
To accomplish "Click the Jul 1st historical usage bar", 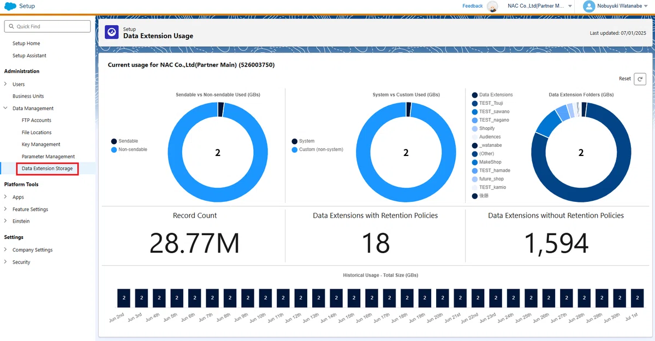I will (637, 298).
